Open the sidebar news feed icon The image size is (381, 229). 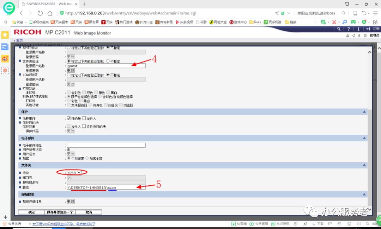click(5, 46)
